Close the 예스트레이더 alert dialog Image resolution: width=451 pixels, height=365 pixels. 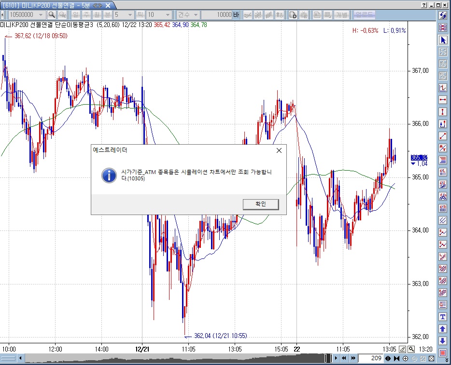tap(279, 150)
